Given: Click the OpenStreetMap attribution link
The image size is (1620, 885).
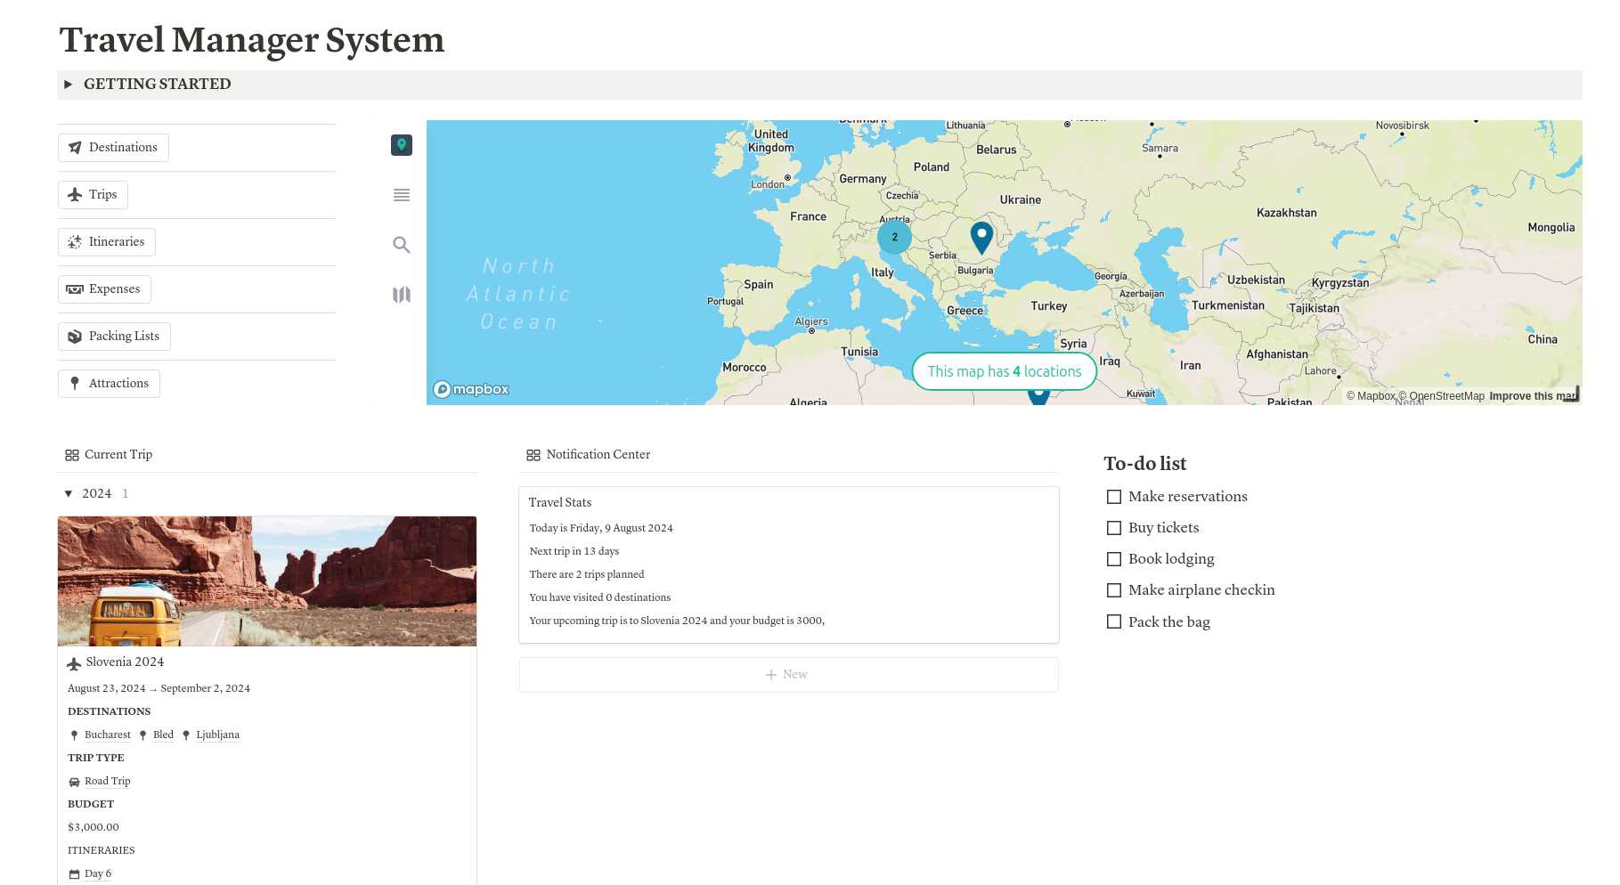Looking at the screenshot, I should 1442,396.
